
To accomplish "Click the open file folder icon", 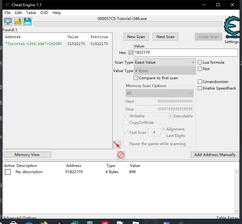I will (18, 22).
